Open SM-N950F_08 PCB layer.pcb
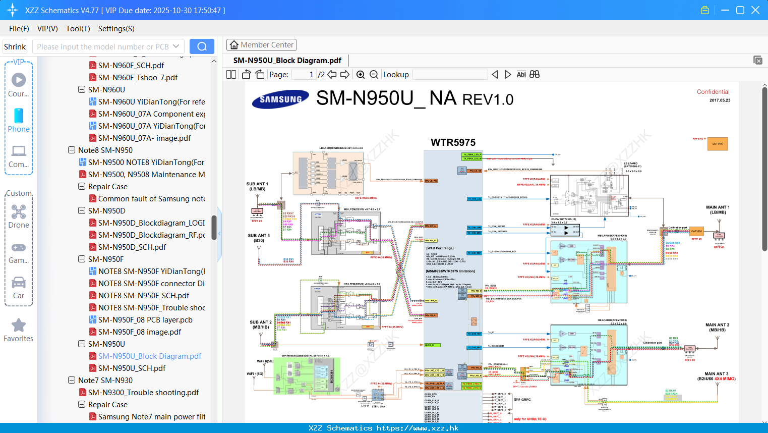Screen dimensions: 768x433 (x=145, y=319)
